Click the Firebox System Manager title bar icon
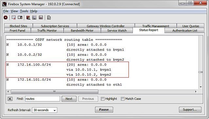This screenshot has height=119, width=209. pyautogui.click(x=4, y=4)
